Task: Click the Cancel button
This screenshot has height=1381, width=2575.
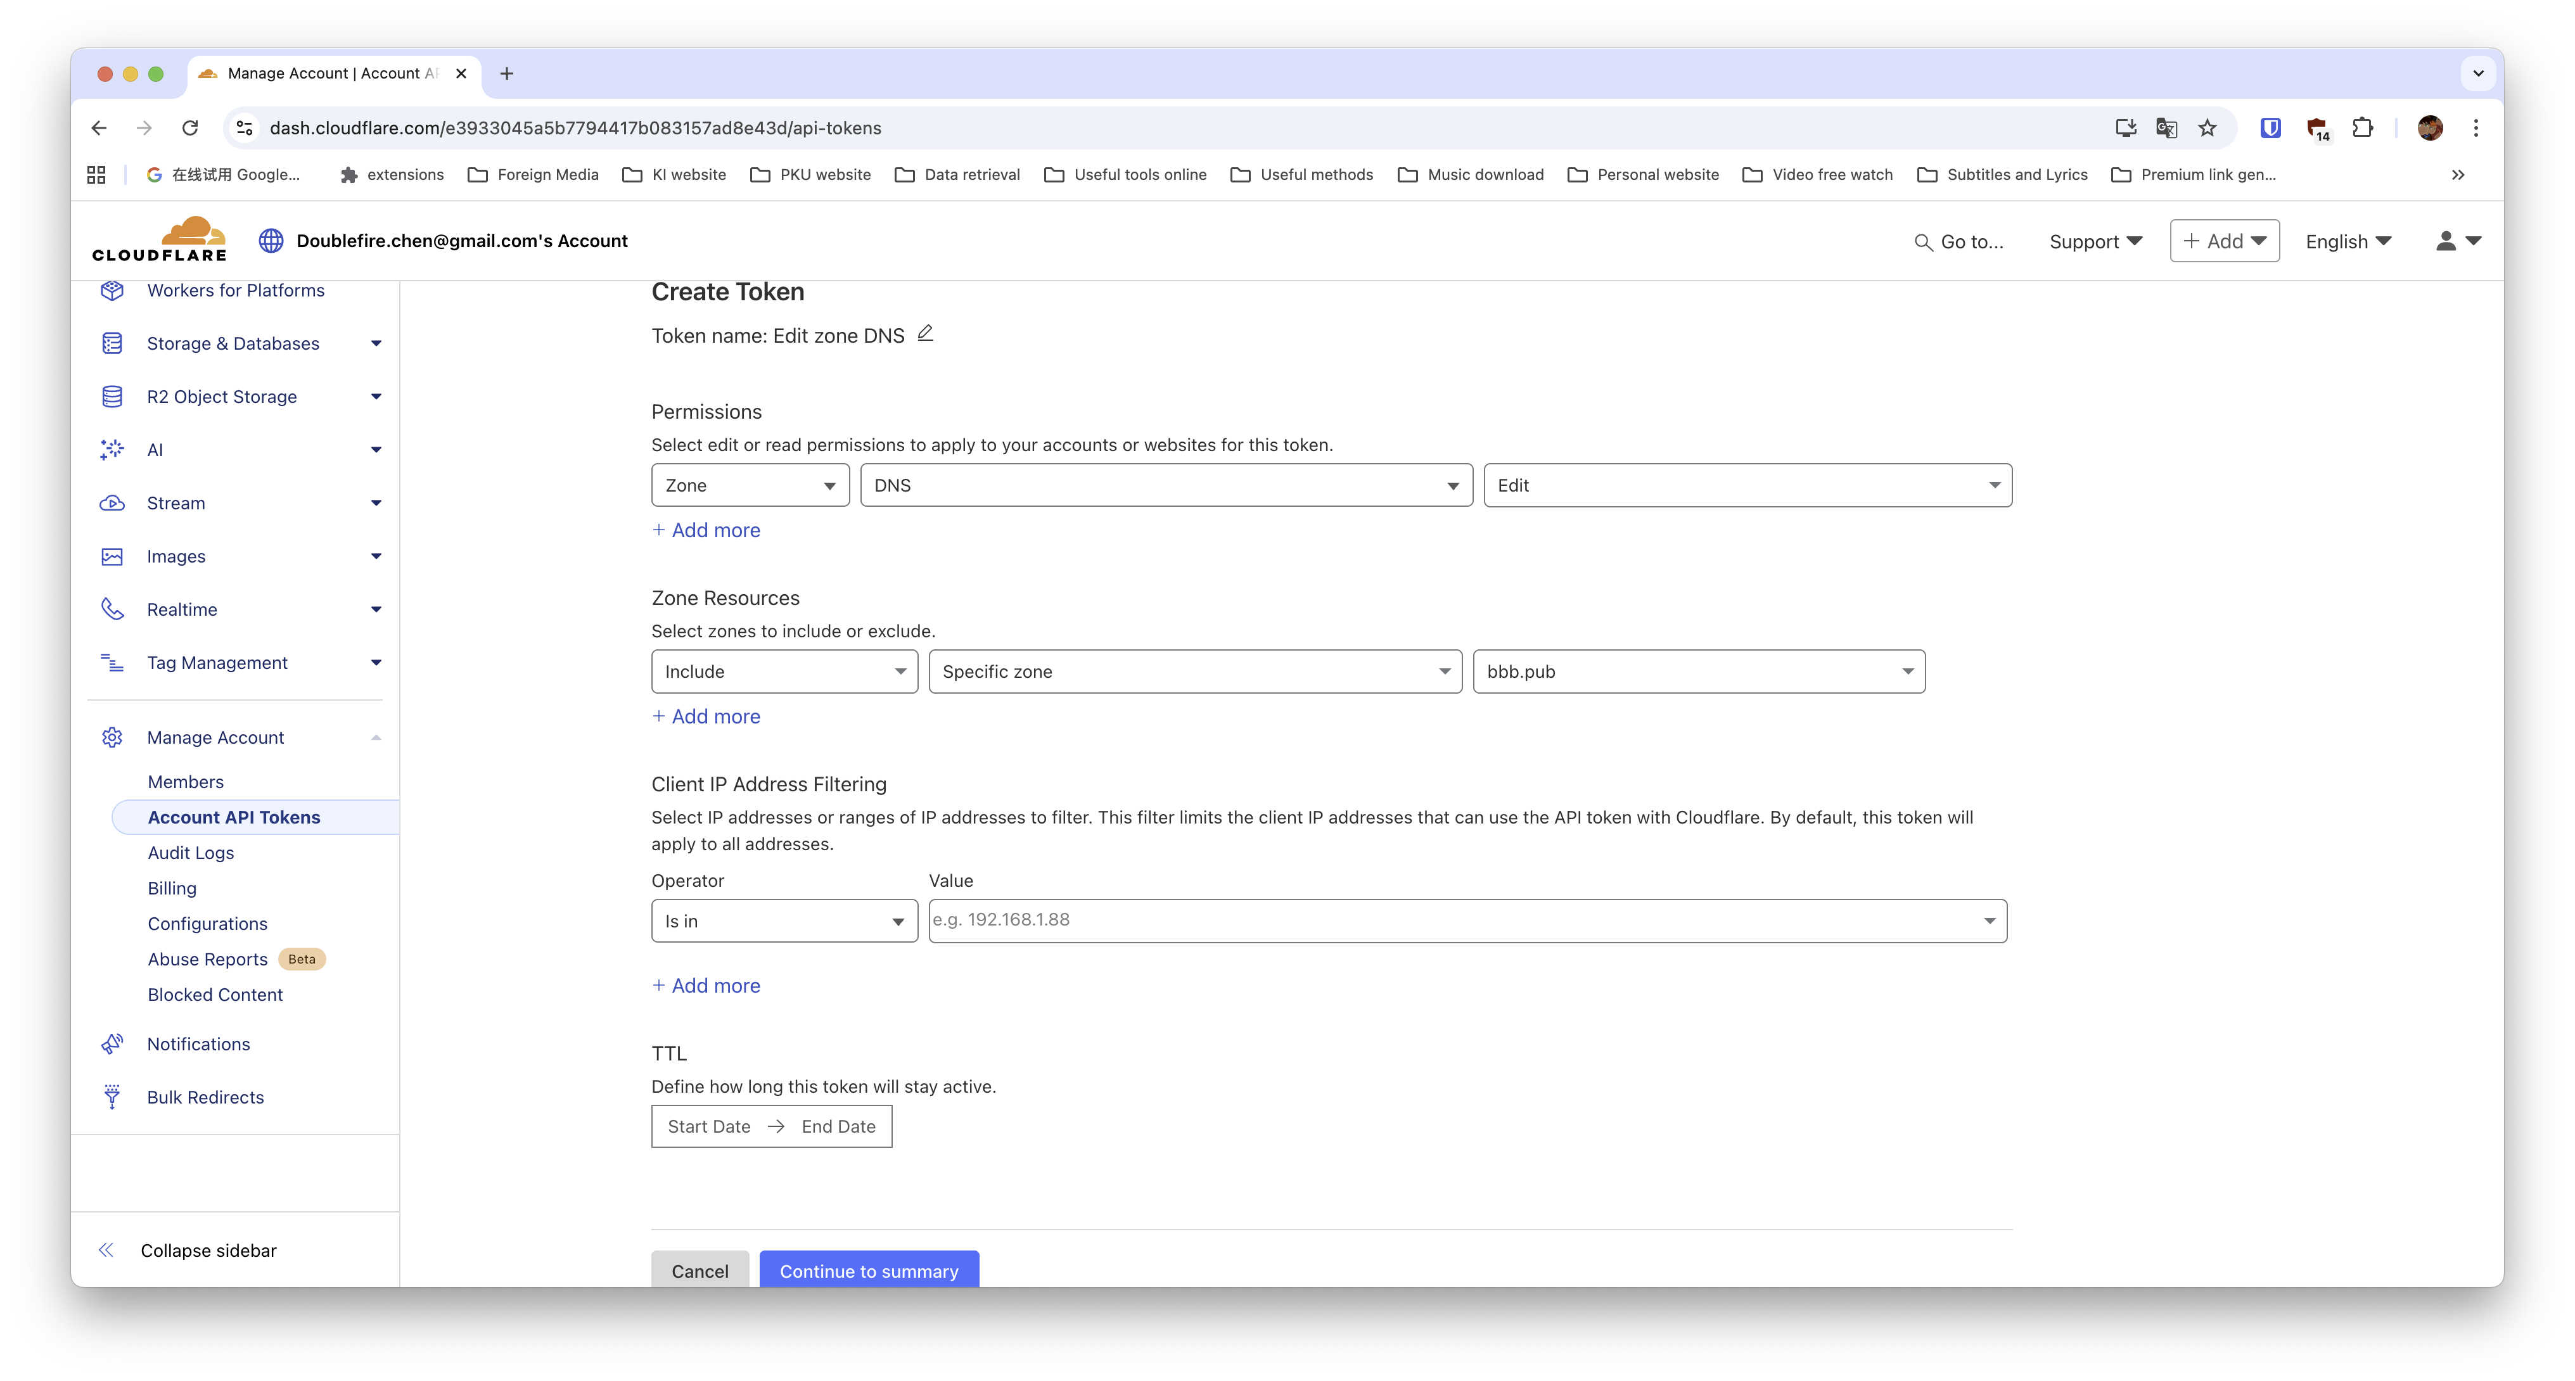Action: [700, 1270]
